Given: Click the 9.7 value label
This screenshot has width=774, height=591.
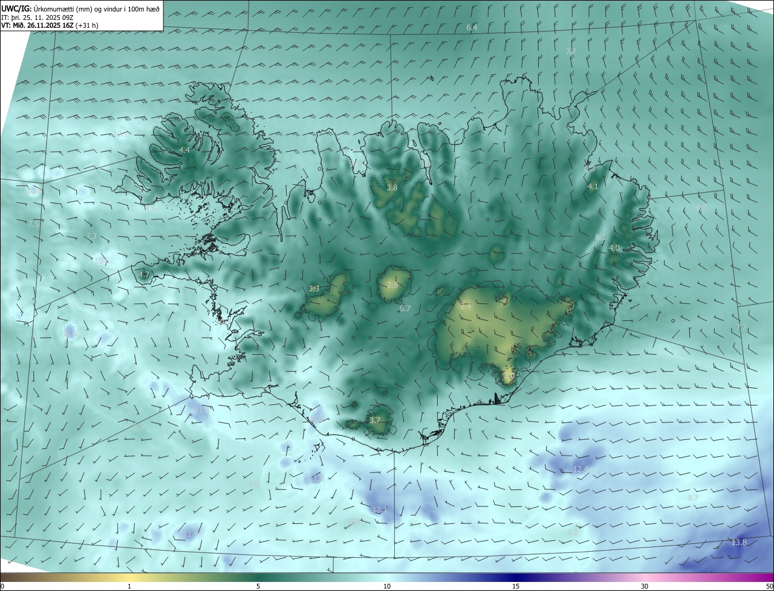Looking at the screenshot, I should pyautogui.click(x=693, y=499).
